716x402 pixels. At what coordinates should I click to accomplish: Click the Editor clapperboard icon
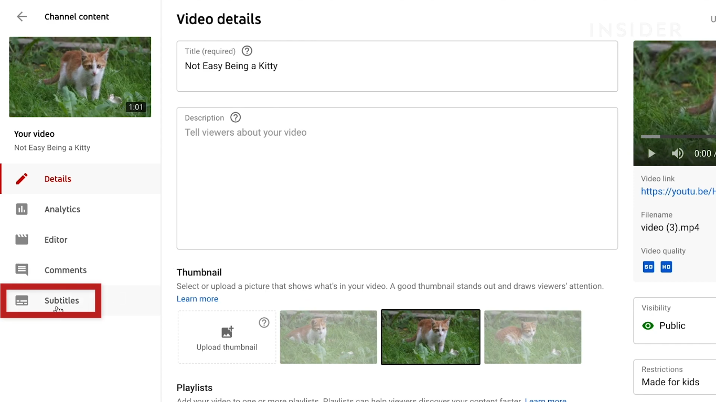22,240
